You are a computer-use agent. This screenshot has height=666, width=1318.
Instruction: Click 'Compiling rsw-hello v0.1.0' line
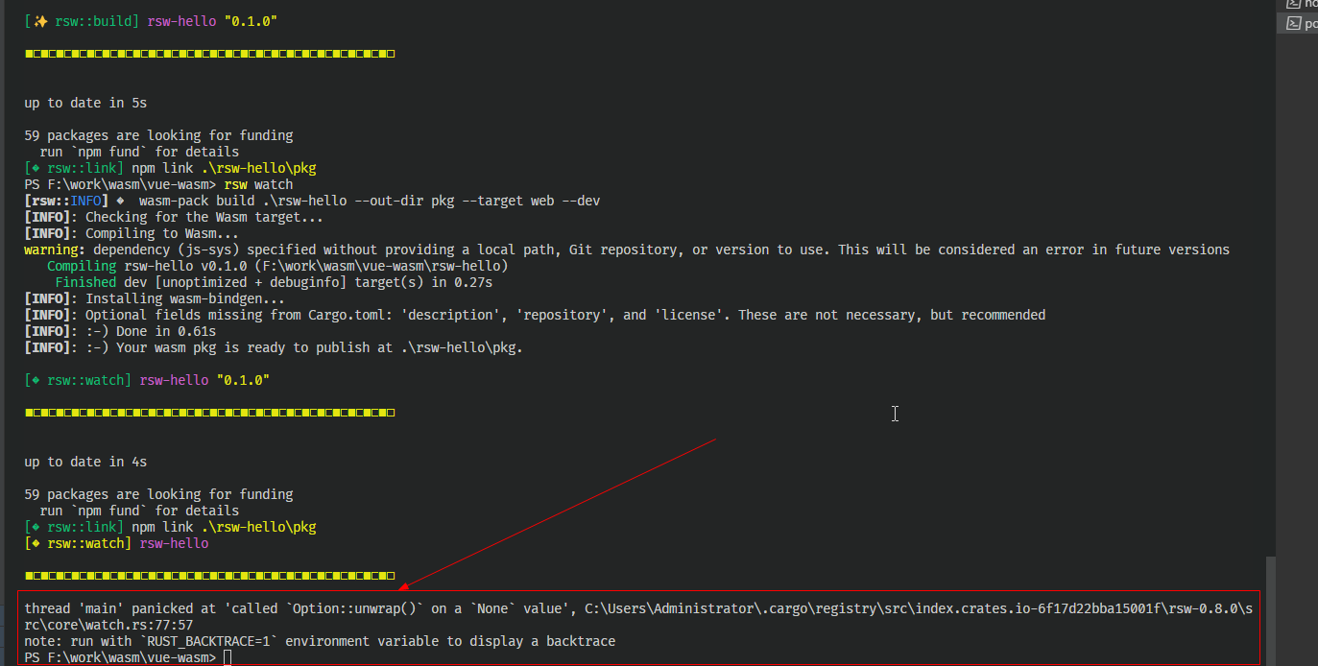[x=277, y=266]
